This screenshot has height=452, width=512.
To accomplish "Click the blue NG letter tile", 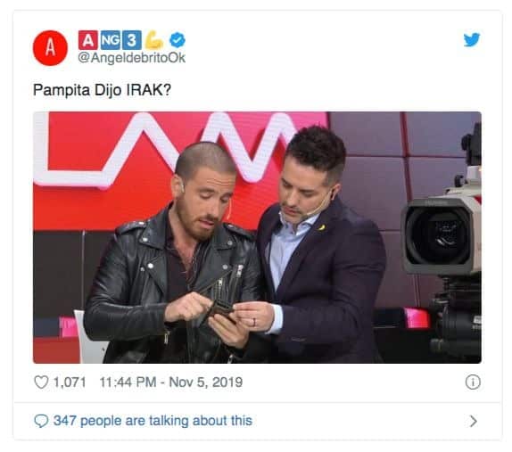I will (110, 40).
